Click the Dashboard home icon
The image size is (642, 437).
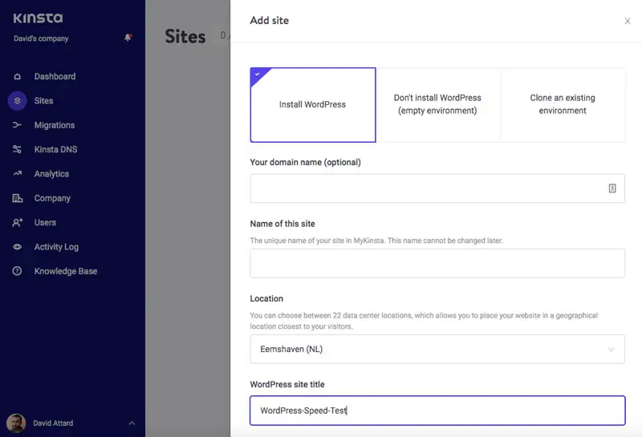point(17,76)
